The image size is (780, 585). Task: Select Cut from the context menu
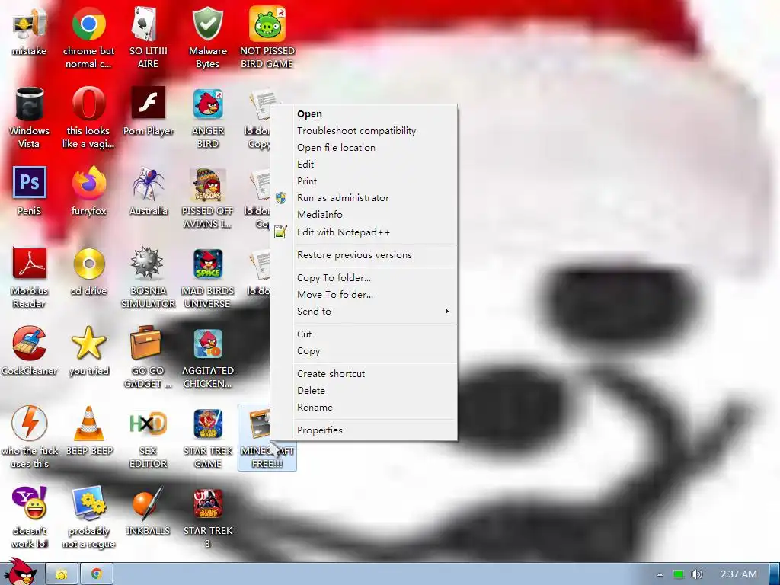tap(364, 334)
